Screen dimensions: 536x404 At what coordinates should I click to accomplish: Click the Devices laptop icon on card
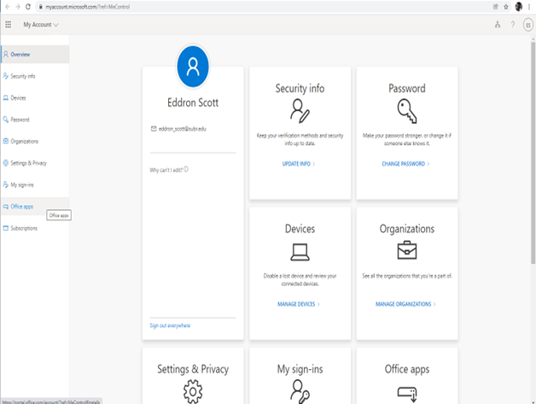pos(300,252)
